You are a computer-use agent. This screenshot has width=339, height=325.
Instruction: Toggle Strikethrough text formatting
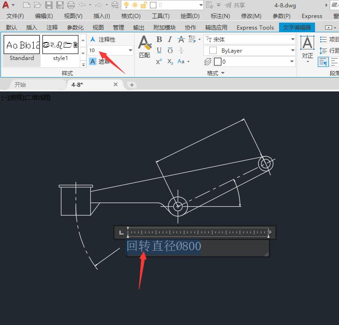[181, 39]
